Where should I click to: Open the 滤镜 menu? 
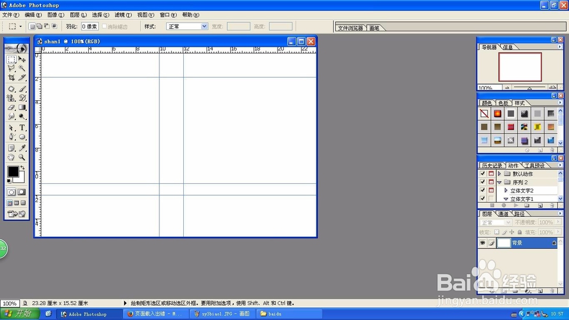pos(123,15)
